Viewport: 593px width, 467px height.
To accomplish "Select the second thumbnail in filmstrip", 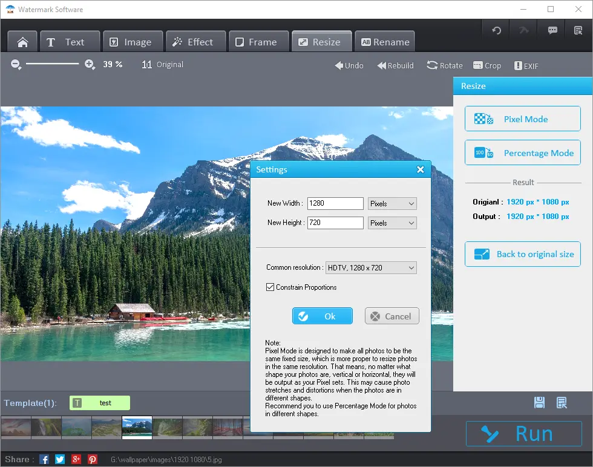I will coord(46,427).
